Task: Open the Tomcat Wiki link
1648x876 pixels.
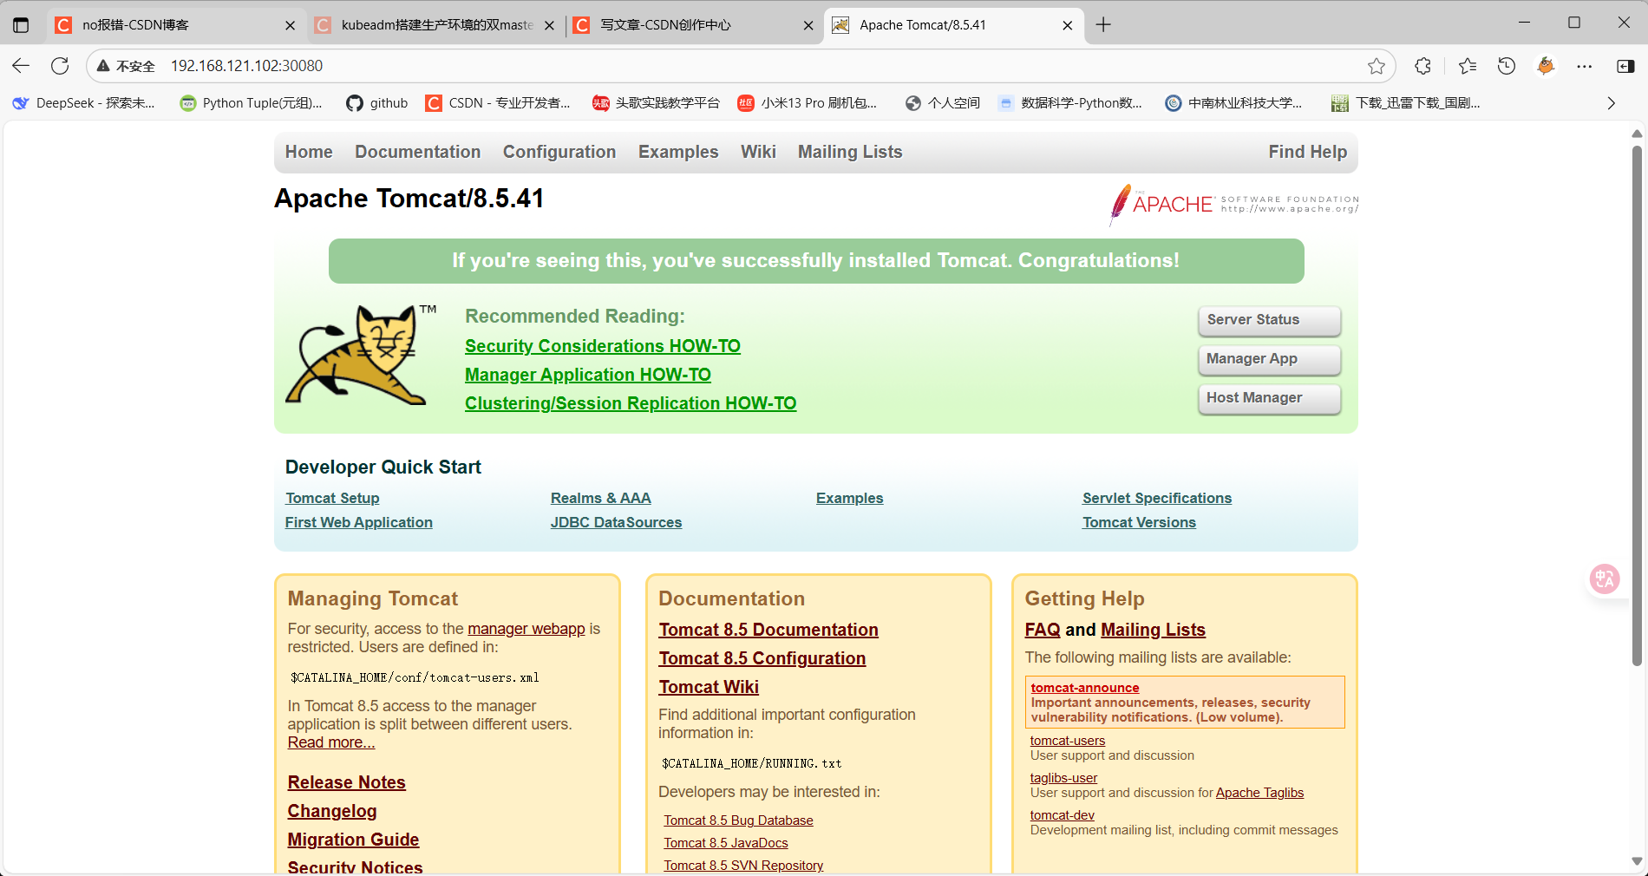Action: [x=709, y=687]
